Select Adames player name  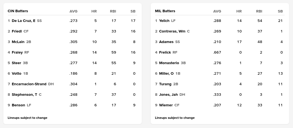coord(166,42)
